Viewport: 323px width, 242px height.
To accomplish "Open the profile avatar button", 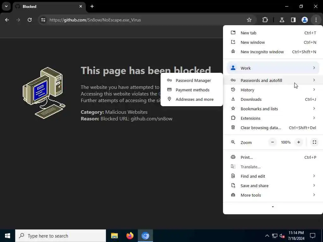I will 305,20.
